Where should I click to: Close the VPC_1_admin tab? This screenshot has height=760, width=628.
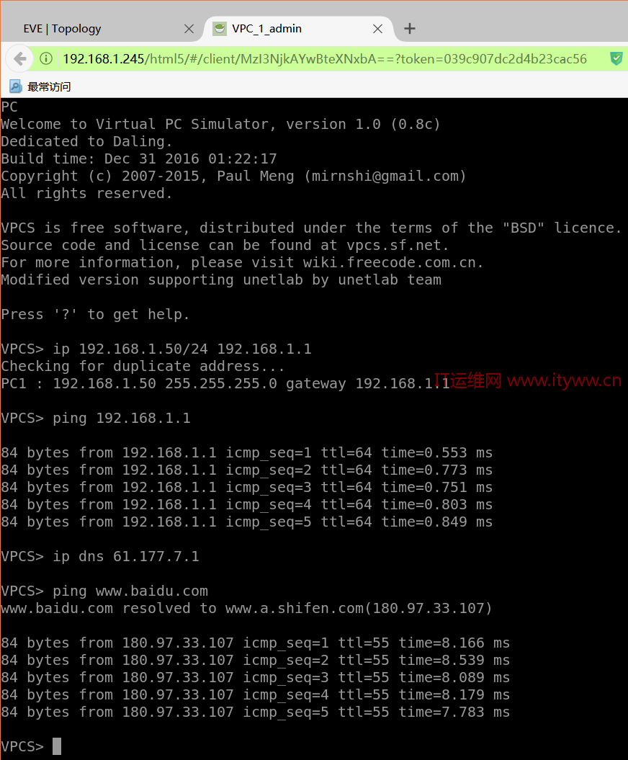click(377, 29)
